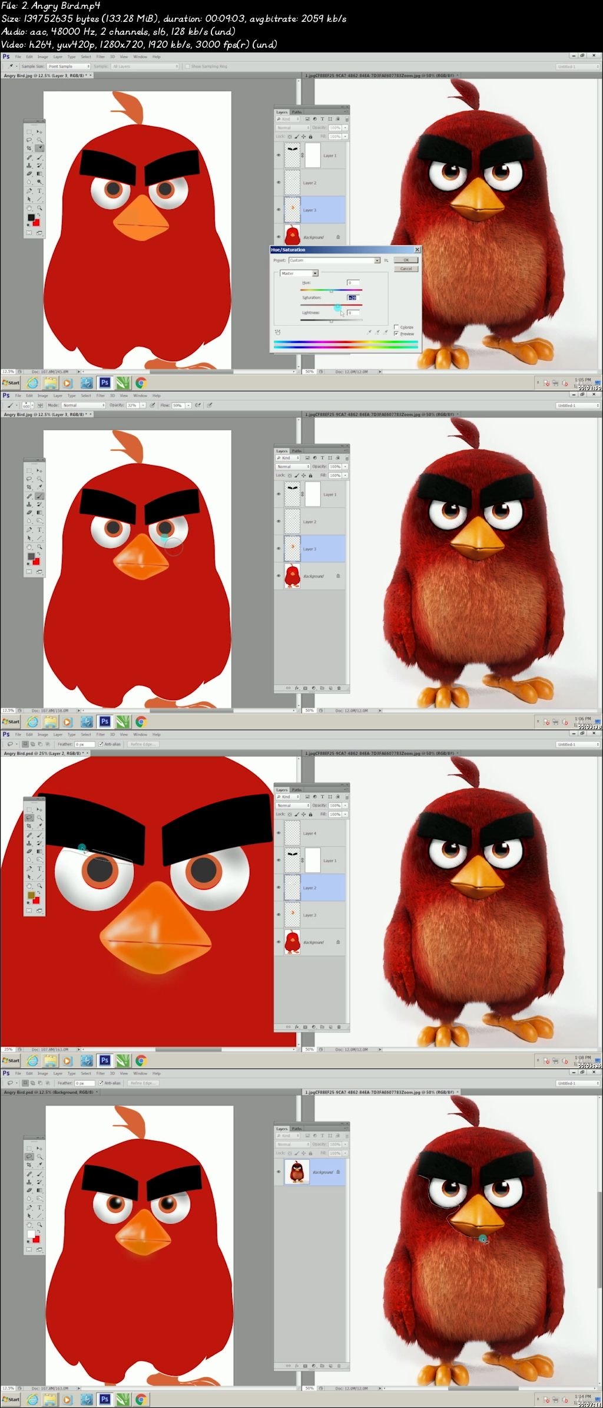
Task: Enable the Colorize checkbox
Action: 396,327
